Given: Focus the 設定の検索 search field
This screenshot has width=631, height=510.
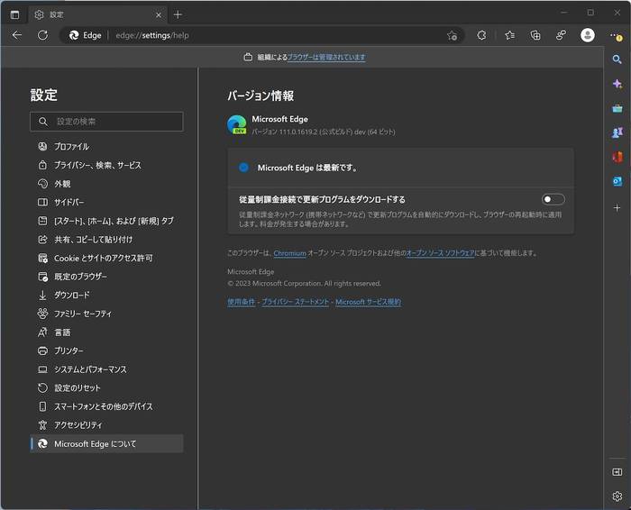Looking at the screenshot, I should coord(106,122).
